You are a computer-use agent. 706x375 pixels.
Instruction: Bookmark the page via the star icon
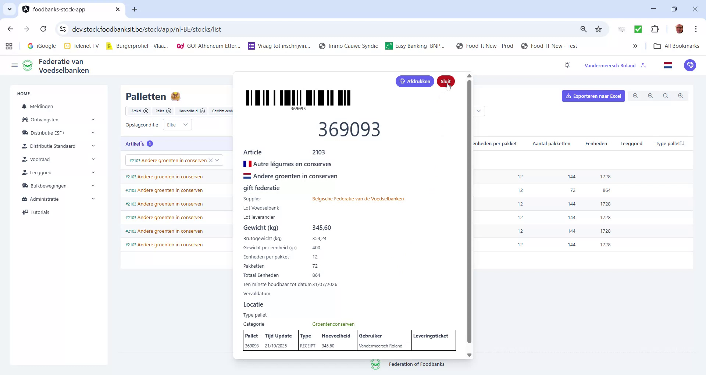(598, 29)
